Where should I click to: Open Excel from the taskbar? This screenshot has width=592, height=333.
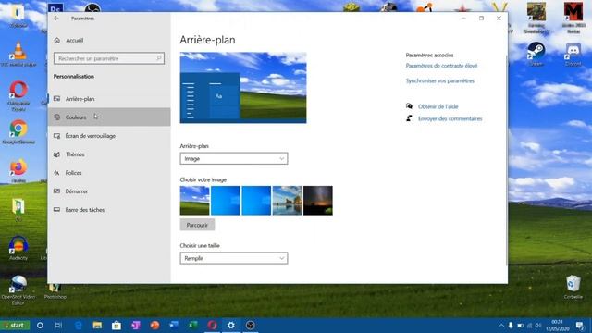pos(193,325)
